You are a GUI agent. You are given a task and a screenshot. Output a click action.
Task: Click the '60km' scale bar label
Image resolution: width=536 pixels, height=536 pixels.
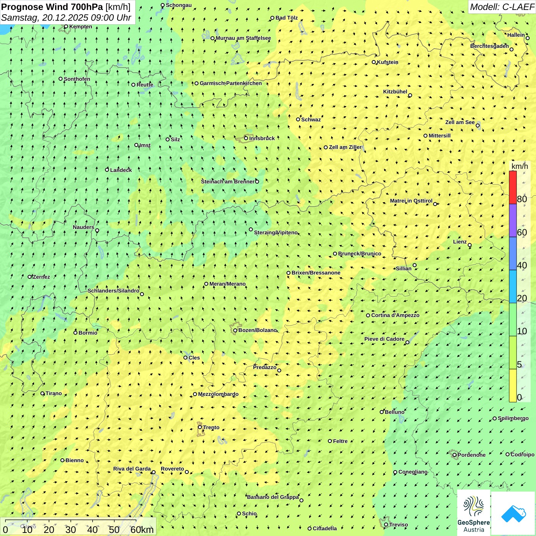click(x=142, y=529)
